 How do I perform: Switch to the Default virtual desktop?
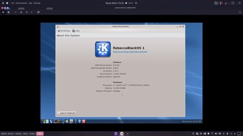coord(4,134)
